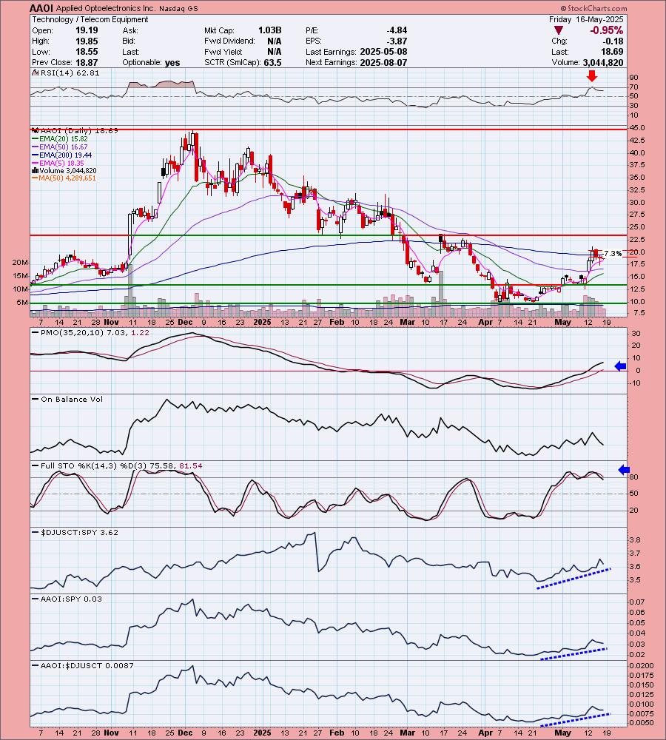The width and height of the screenshot is (666, 740).
Task: Click the Low price value 18.55
Action: pyautogui.click(x=87, y=52)
